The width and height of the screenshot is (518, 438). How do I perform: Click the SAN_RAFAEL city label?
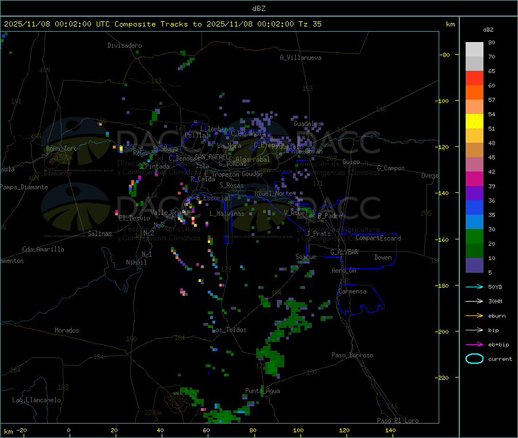pos(213,157)
